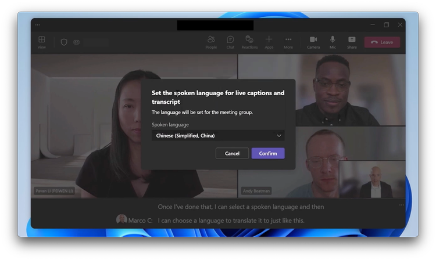Click the CC captions indicator icon
Image resolution: width=436 pixels, height=260 pixels.
tap(77, 42)
